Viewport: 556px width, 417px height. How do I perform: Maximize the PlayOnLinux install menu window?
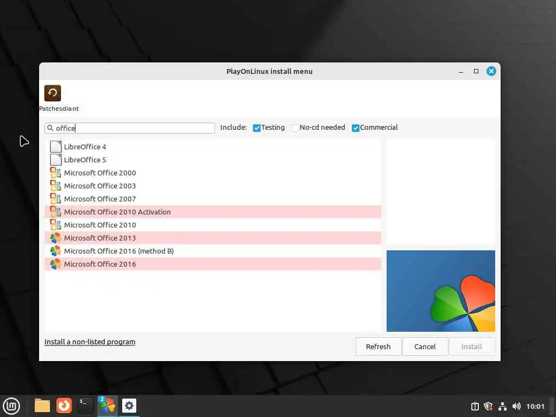point(476,71)
